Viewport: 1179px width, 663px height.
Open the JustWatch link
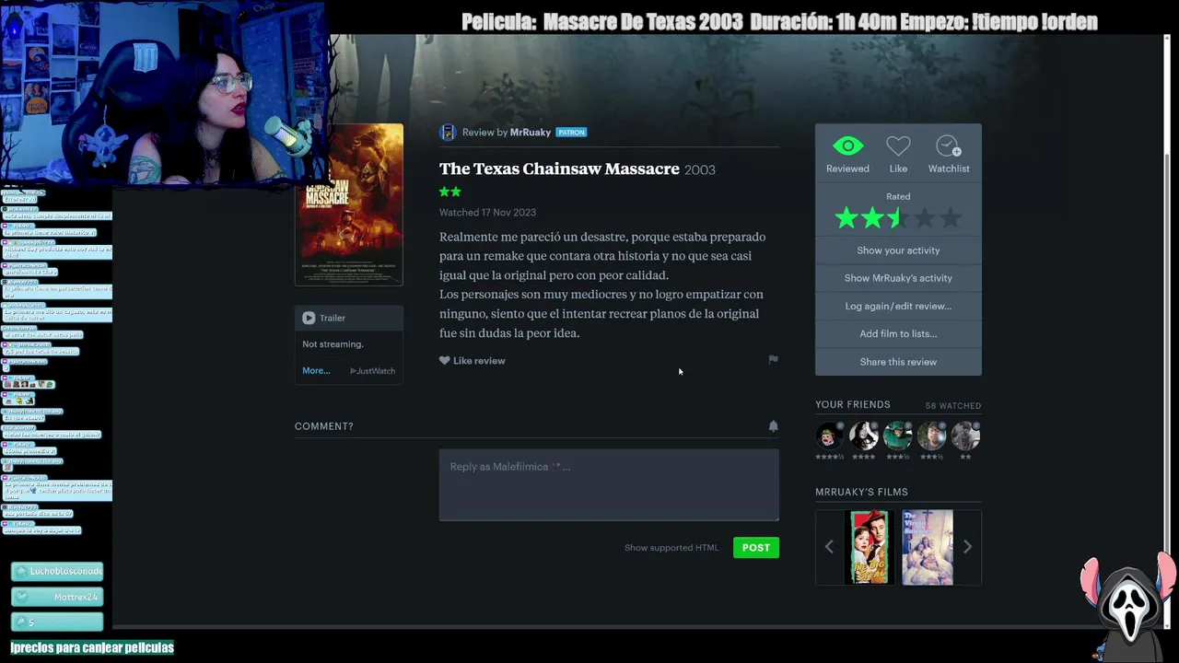(x=373, y=371)
